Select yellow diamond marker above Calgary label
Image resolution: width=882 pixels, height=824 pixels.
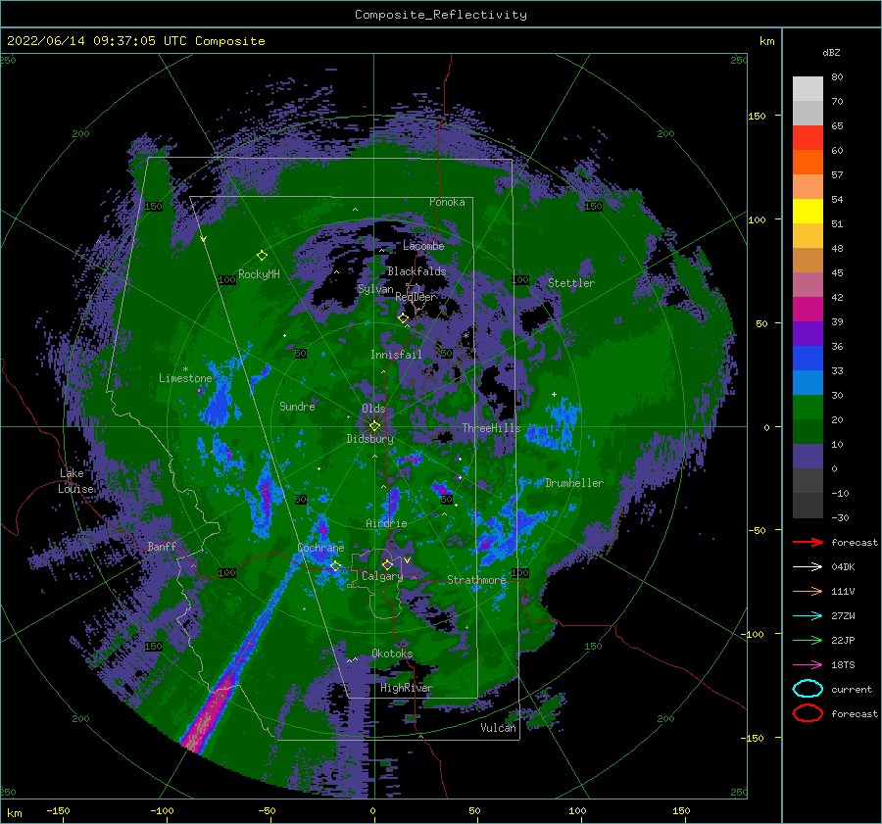[x=387, y=564]
